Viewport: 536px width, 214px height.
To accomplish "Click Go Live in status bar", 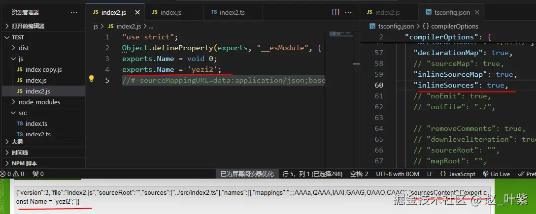I will pyautogui.click(x=496, y=174).
